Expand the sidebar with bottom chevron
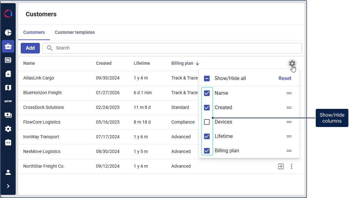Image resolution: width=349 pixels, height=198 pixels. 8,186
